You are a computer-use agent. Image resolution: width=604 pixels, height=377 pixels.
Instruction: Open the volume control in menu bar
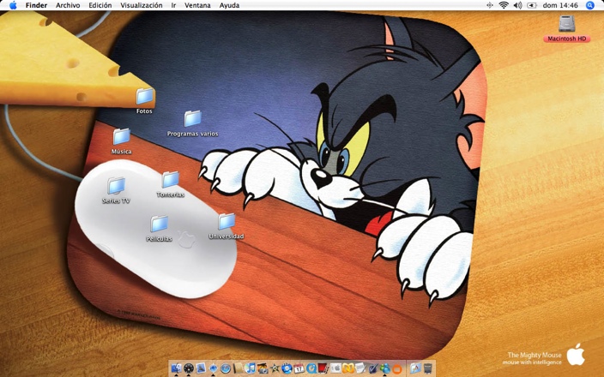(x=517, y=5)
